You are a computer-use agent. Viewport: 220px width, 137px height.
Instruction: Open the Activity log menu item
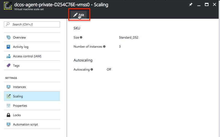(x=32, y=47)
